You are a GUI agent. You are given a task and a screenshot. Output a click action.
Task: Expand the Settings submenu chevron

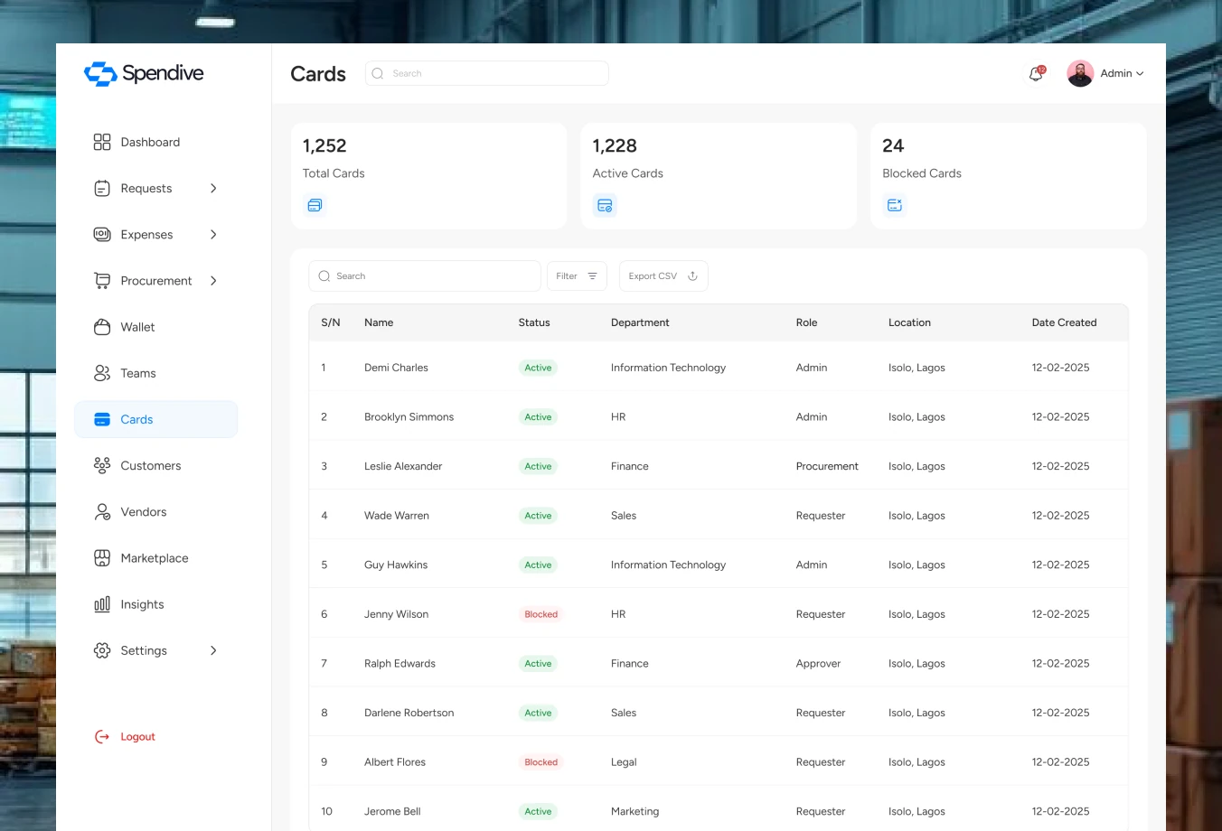[213, 650]
